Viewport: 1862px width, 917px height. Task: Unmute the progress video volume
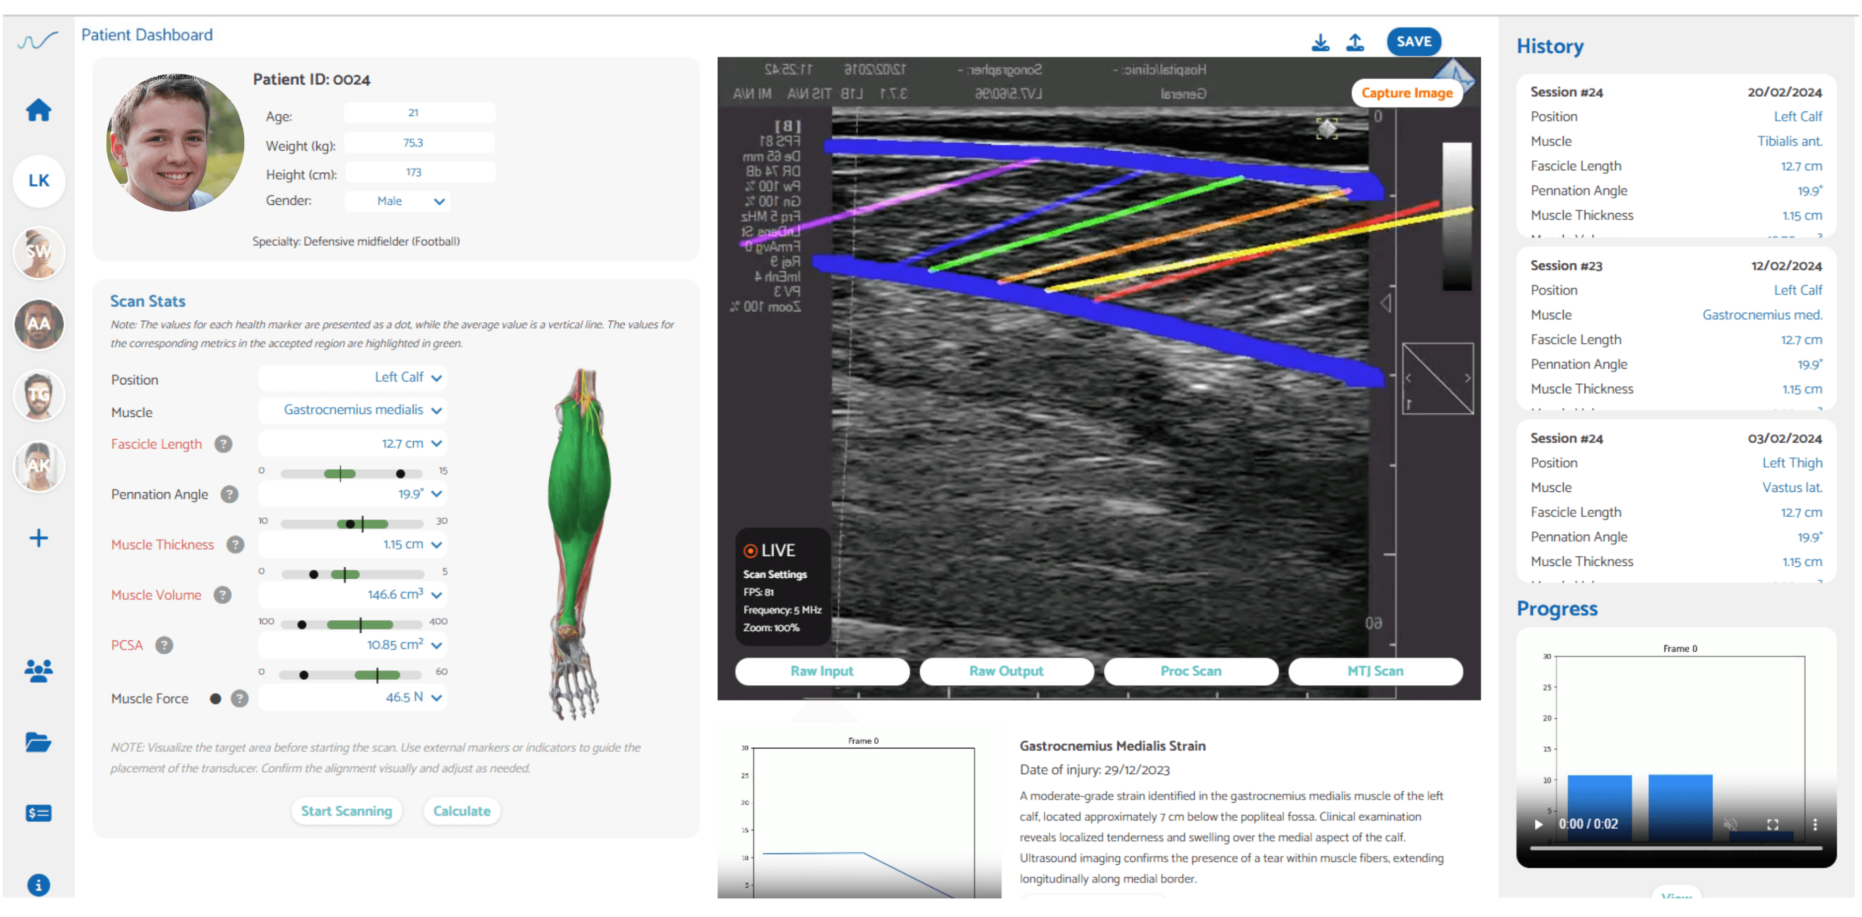coord(1730,824)
